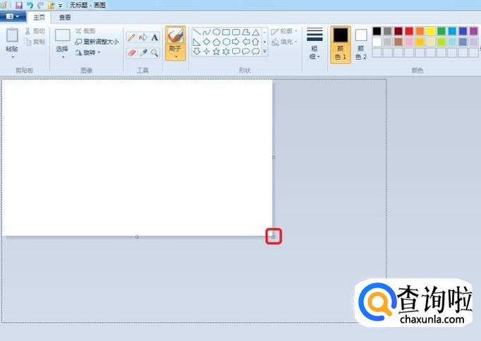Screen dimensions: 481x341
Task: Select the Color picker eyedropper tool
Action: pos(143,53)
